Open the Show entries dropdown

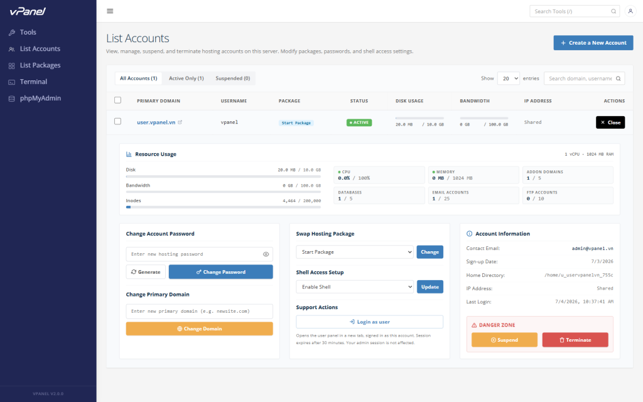(x=509, y=79)
